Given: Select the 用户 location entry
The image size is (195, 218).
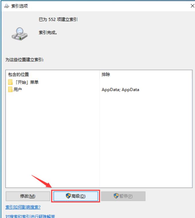Looking at the screenshot, I should tap(15, 89).
